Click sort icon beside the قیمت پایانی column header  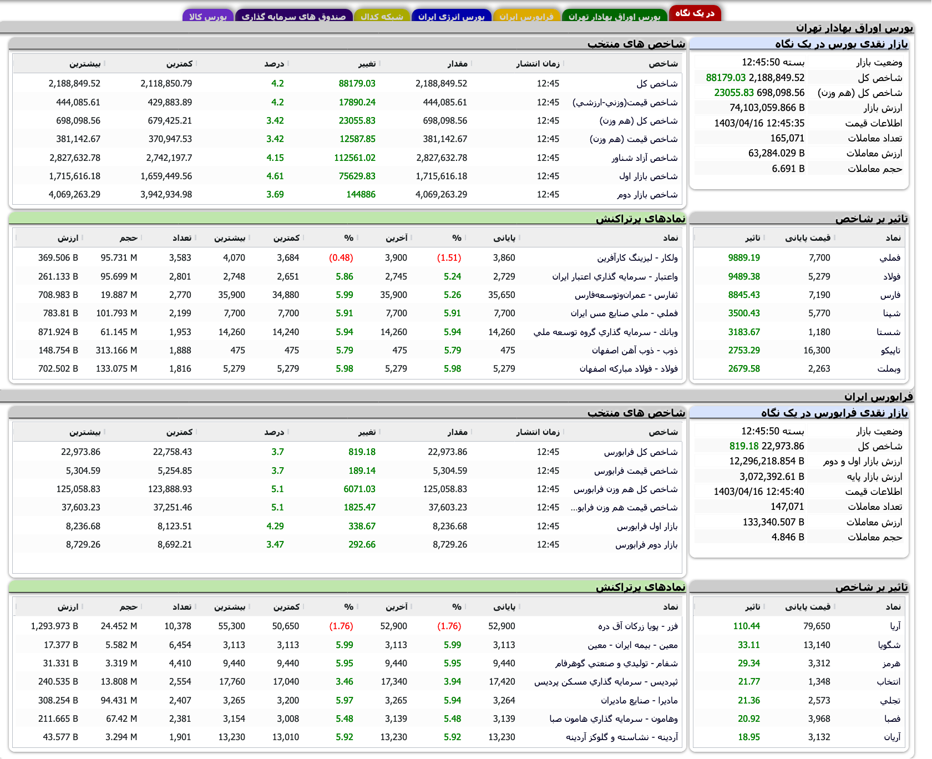835,237
